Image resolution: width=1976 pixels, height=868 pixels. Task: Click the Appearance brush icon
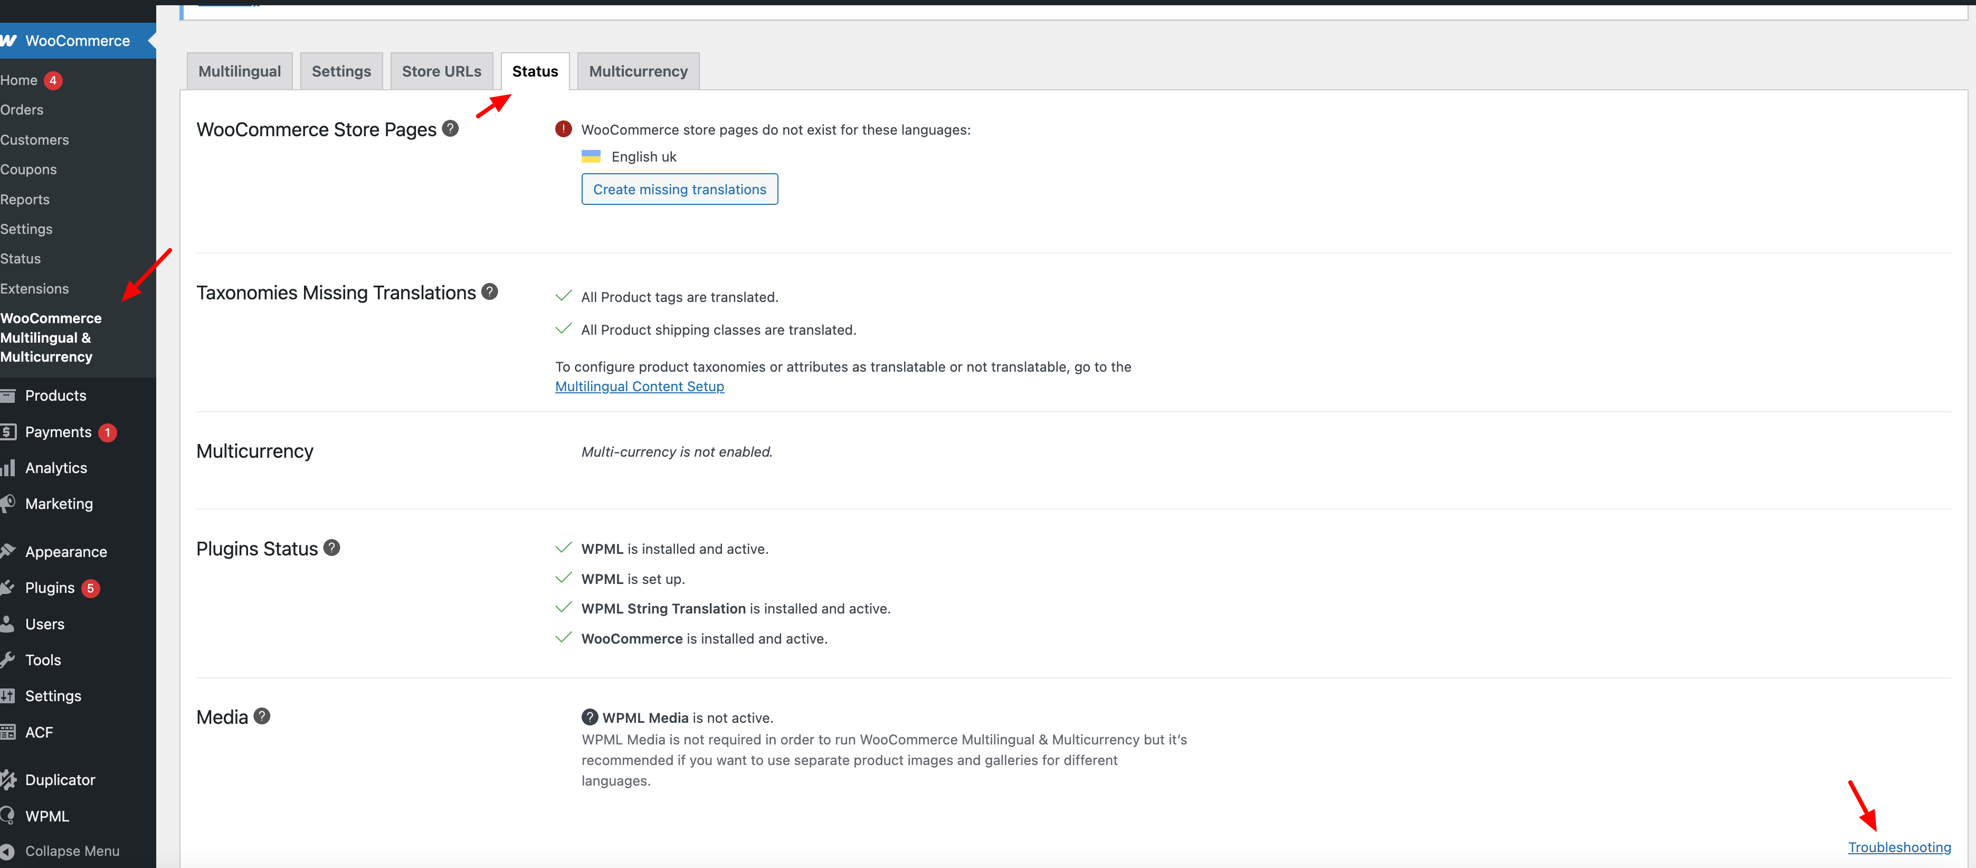click(8, 551)
